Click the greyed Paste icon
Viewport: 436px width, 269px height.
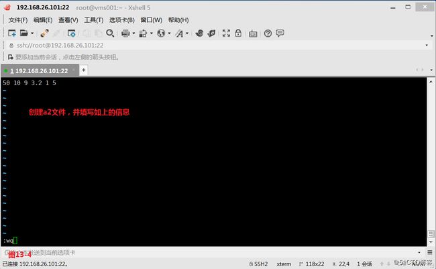pos(98,34)
